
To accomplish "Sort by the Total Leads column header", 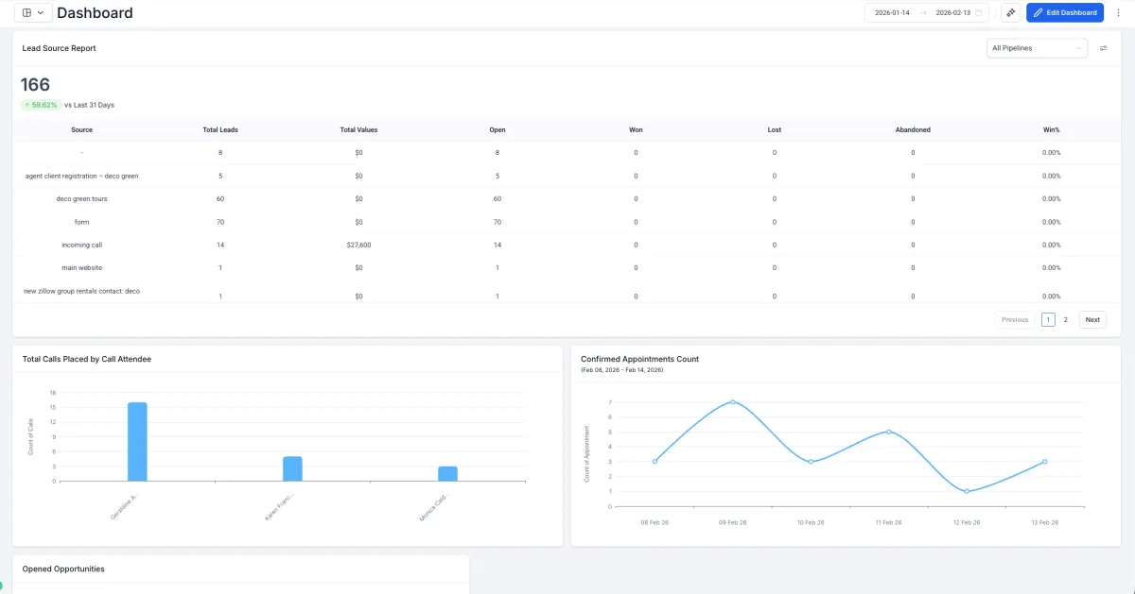I will point(220,129).
